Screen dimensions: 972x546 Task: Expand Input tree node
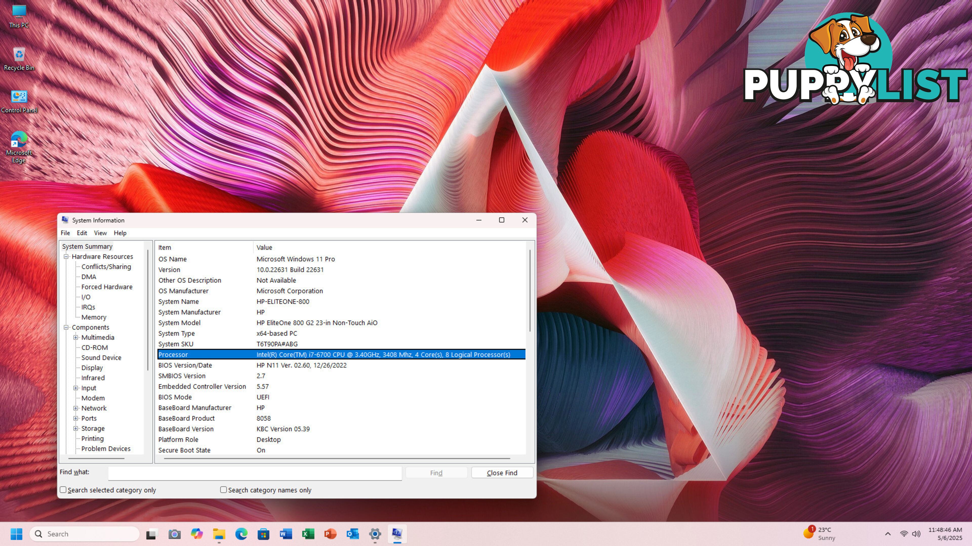click(x=76, y=388)
